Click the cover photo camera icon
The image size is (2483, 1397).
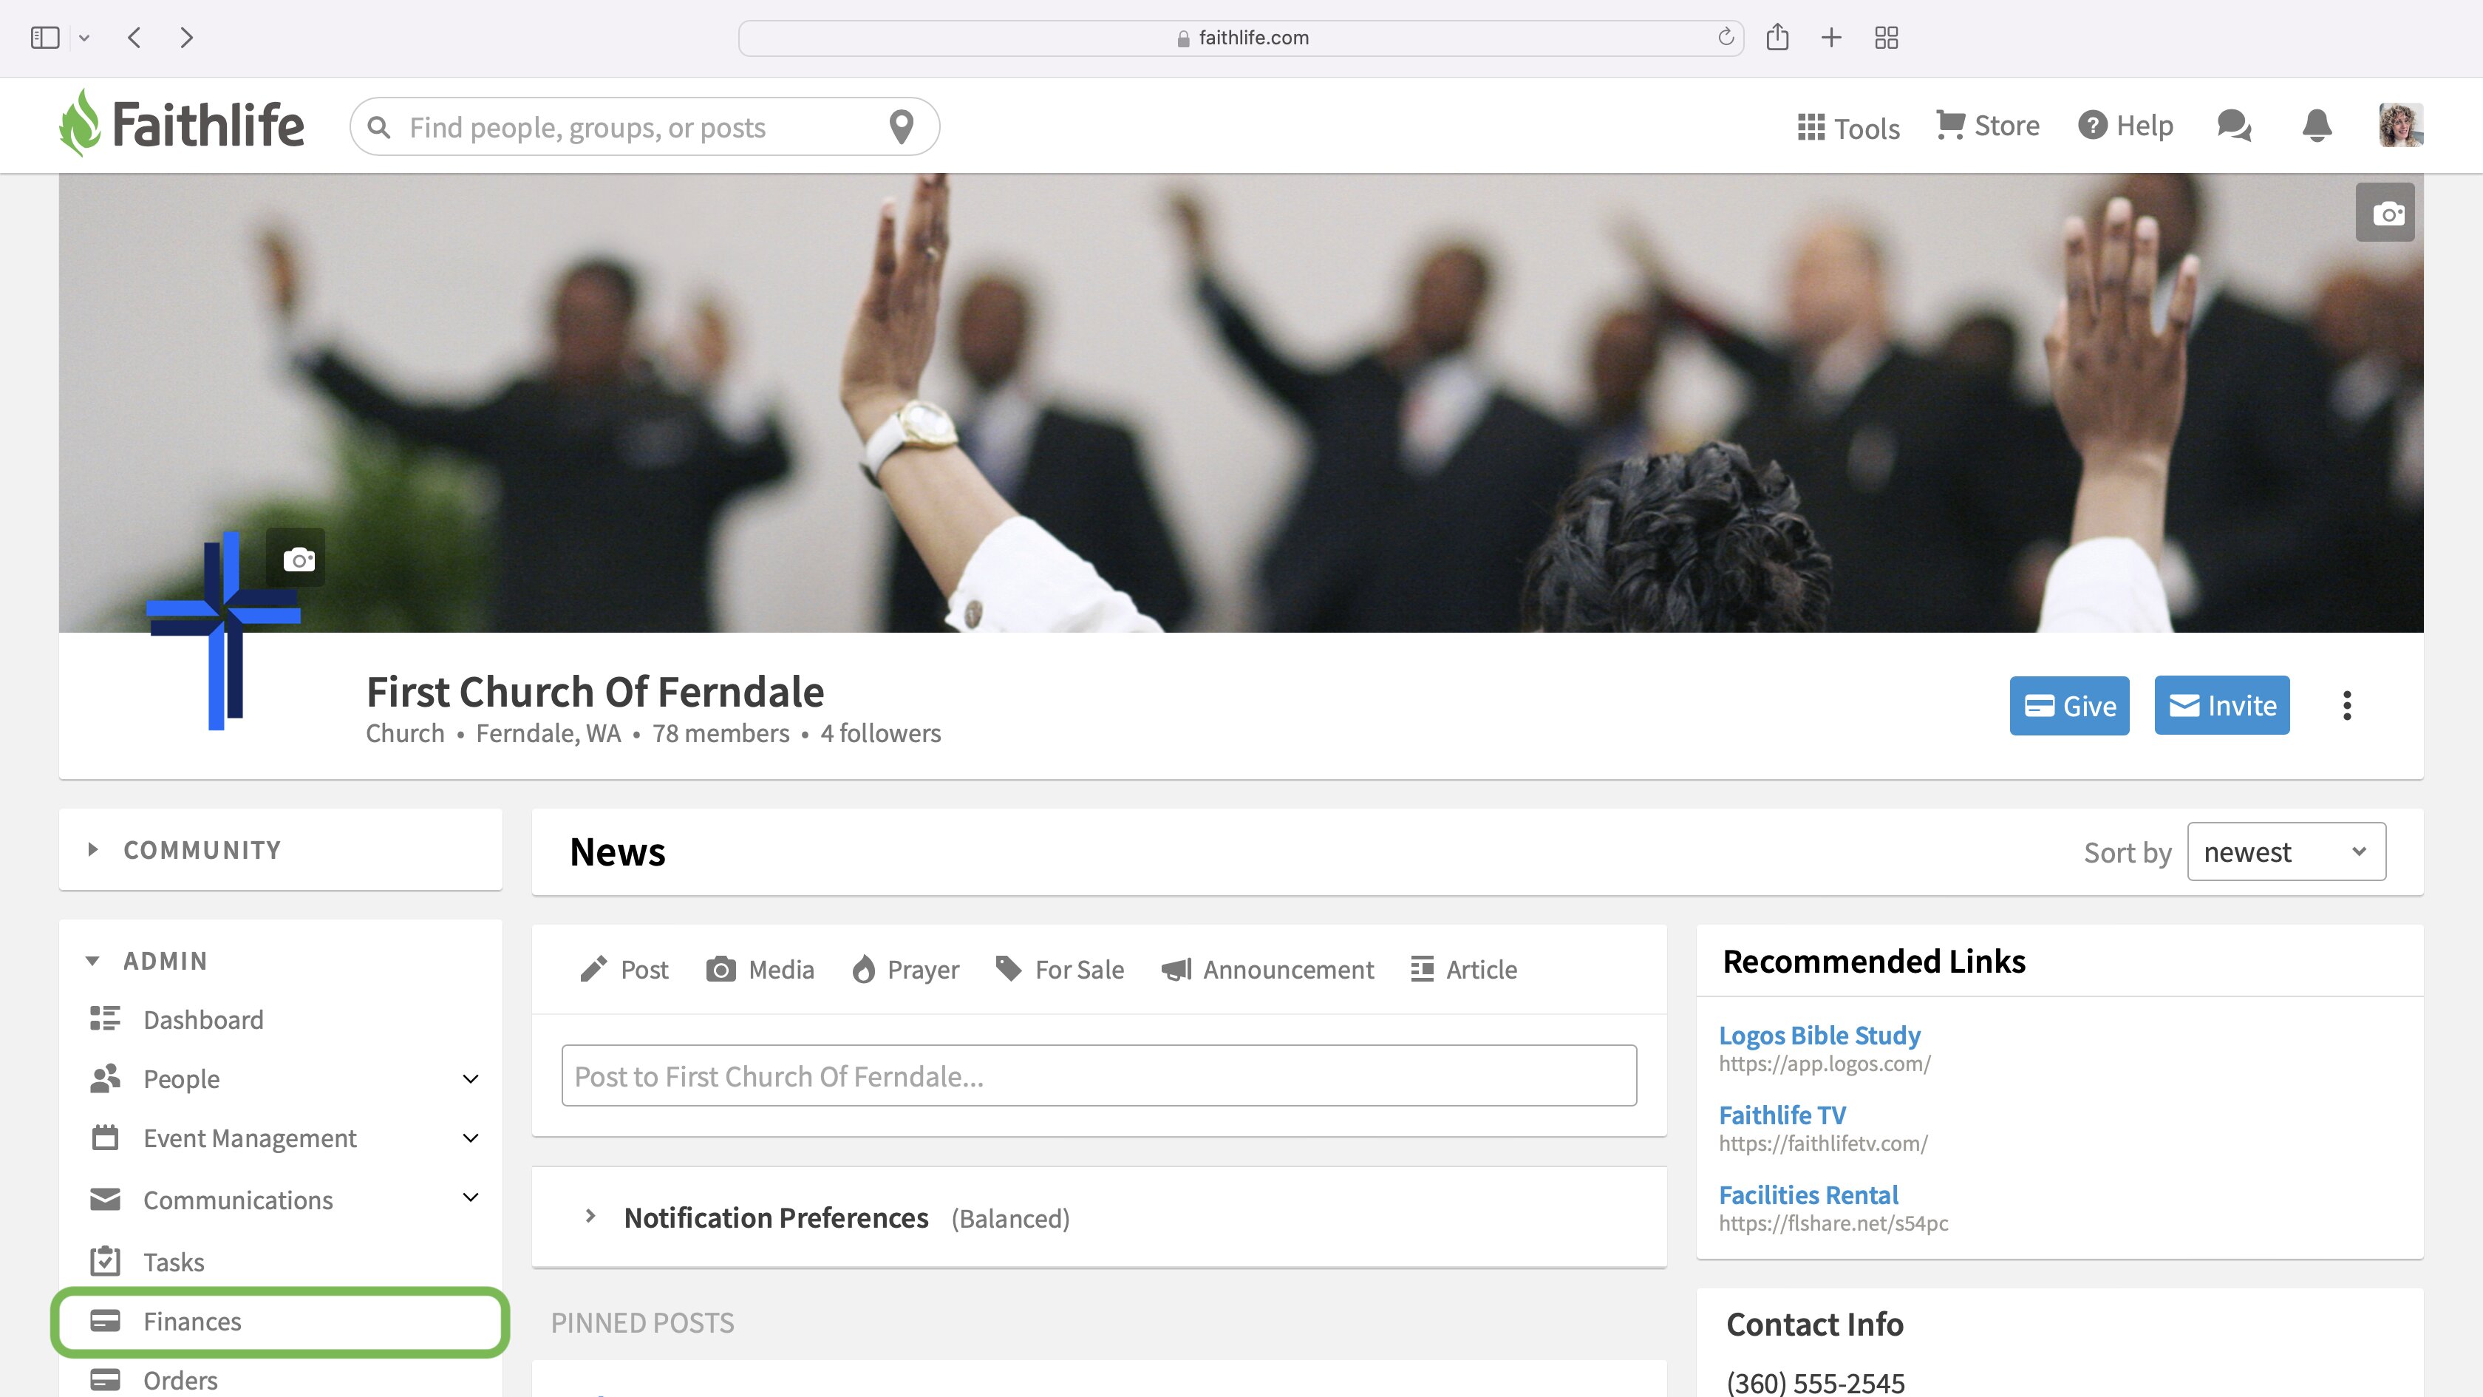(2385, 212)
